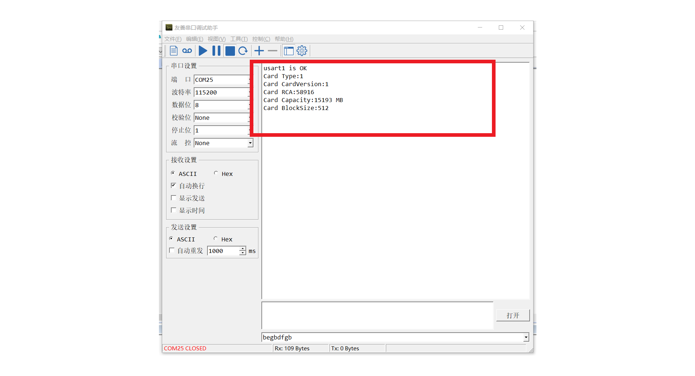Click the loop/record icon in toolbar
Image resolution: width=695 pixels, height=376 pixels.
click(187, 51)
